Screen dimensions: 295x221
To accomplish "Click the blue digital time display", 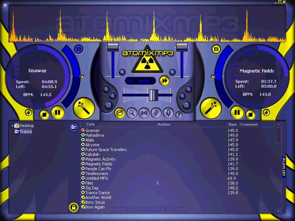I will tap(140, 81).
